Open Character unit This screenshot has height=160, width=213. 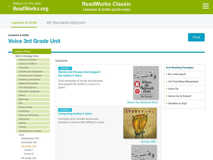click(33, 68)
